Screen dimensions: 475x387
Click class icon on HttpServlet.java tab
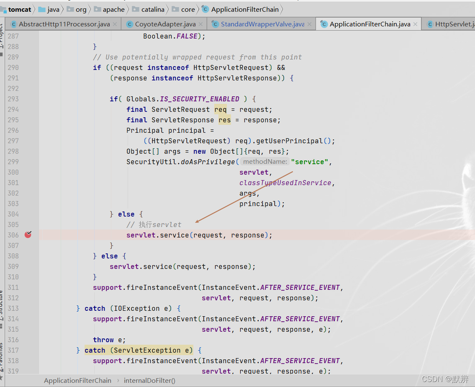430,24
